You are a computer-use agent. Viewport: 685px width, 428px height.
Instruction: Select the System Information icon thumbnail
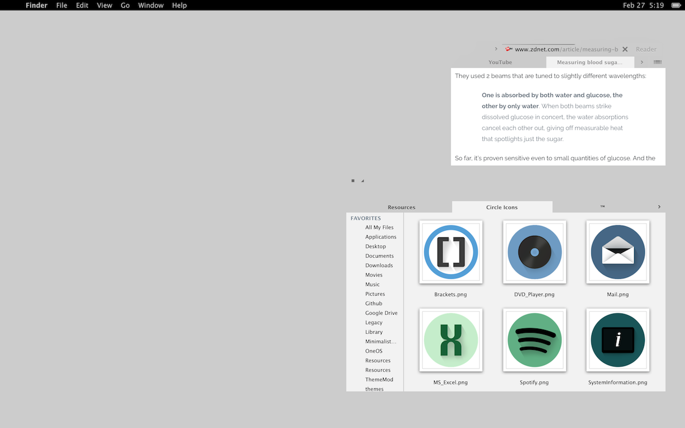tap(618, 340)
